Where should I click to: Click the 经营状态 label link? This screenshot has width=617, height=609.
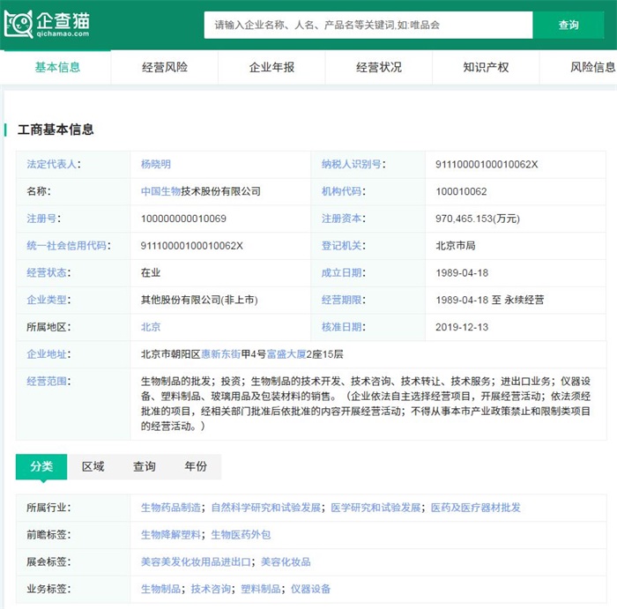coord(47,272)
